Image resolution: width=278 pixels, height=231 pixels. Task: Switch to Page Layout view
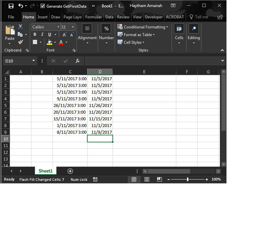[x=147, y=180]
